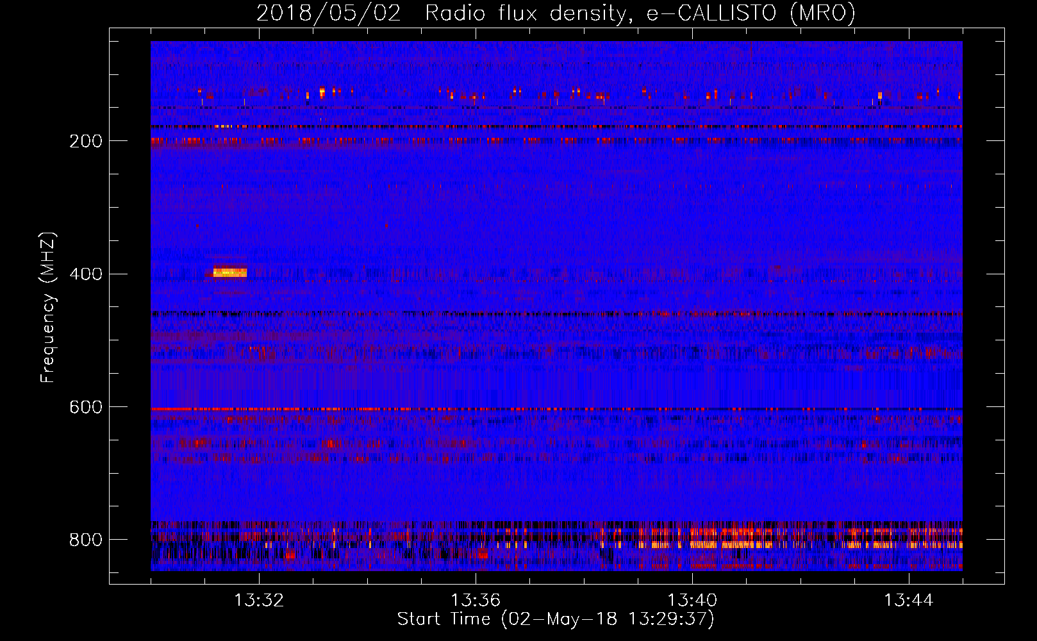Click the 'Frequency (MHZ)' axis label
This screenshot has width=1037, height=641.
[x=48, y=308]
